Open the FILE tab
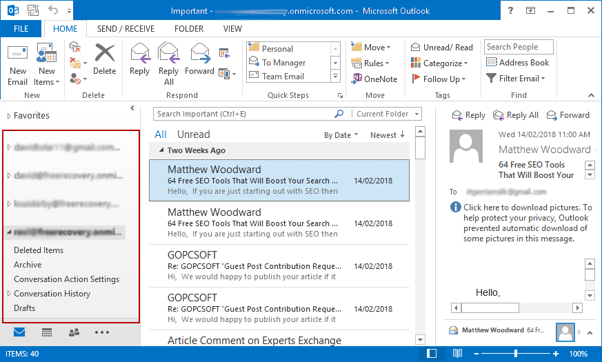Image resolution: width=602 pixels, height=362 pixels. pyautogui.click(x=21, y=29)
